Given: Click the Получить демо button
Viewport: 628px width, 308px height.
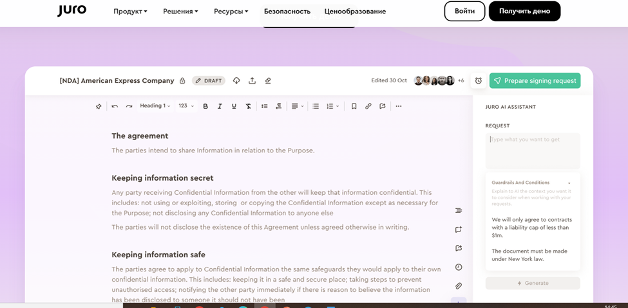Looking at the screenshot, I should pyautogui.click(x=525, y=11).
